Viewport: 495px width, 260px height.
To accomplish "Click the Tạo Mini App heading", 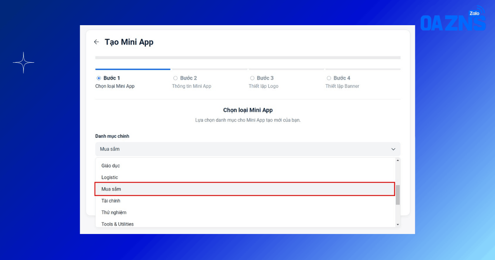I will pos(129,42).
